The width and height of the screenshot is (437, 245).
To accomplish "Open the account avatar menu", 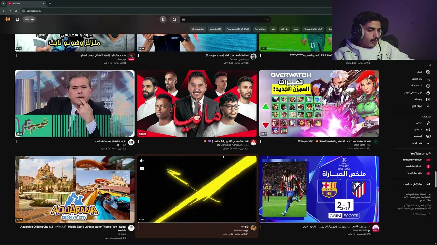I will (x=8, y=19).
